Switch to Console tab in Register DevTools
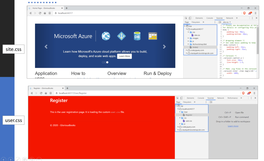 tap(201, 98)
